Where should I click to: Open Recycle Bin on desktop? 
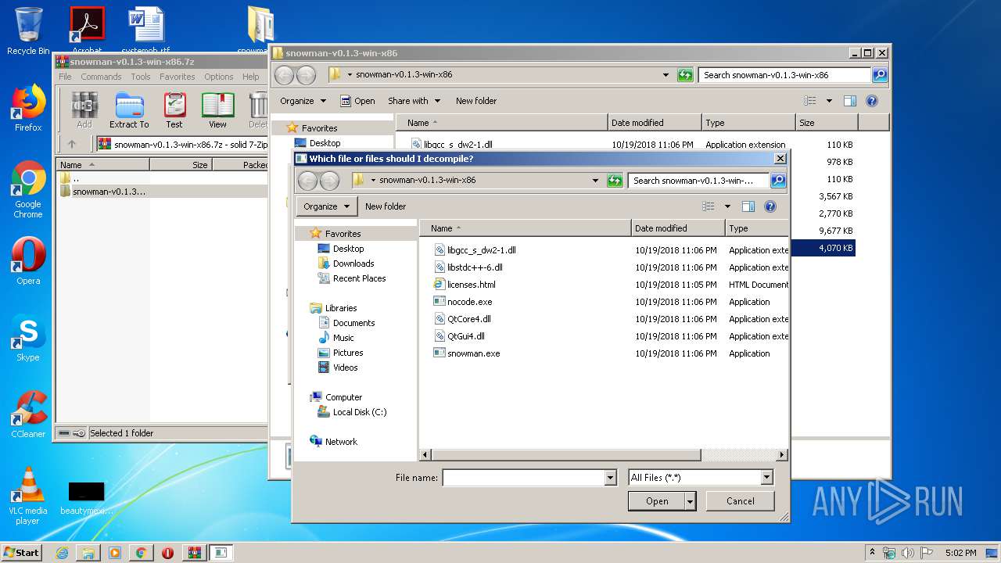tap(28, 31)
